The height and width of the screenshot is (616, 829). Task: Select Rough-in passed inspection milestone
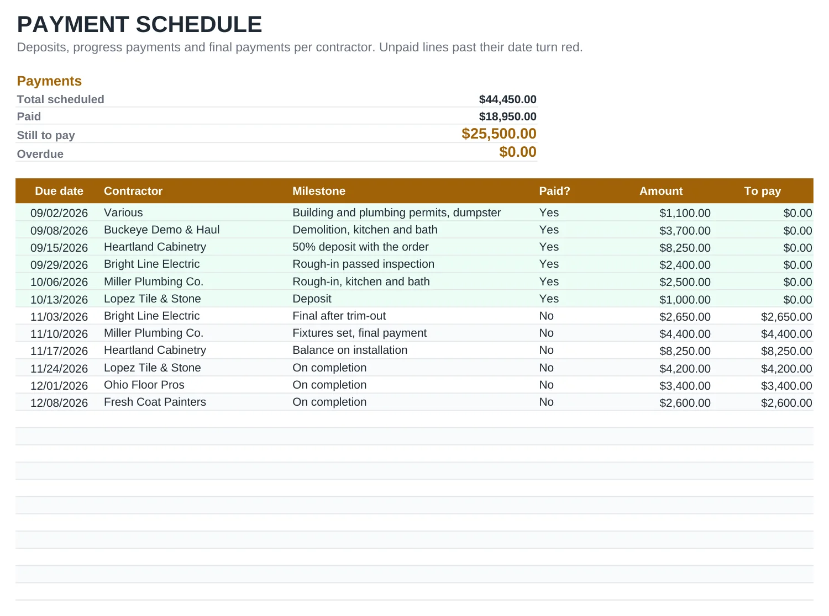pyautogui.click(x=363, y=264)
